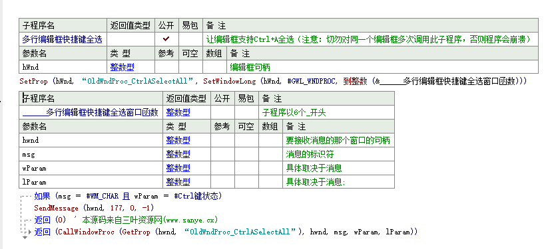The width and height of the screenshot is (546, 249).
Task: Click the 返回 (0) statement
Action: point(50,220)
